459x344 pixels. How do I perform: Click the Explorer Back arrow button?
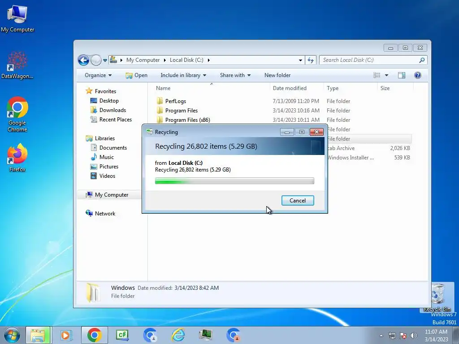[83, 60]
